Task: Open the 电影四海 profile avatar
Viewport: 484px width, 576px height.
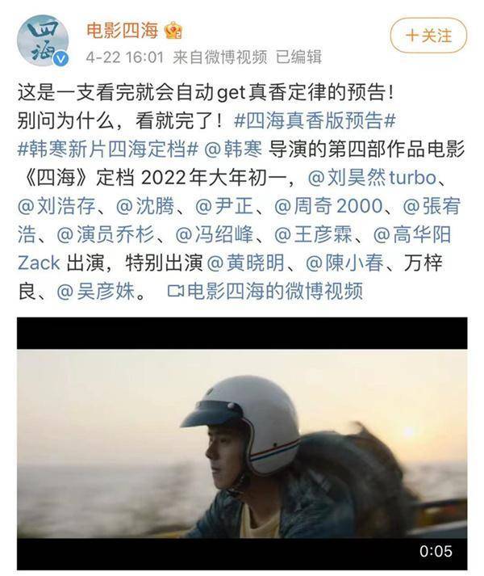Action: click(x=43, y=40)
